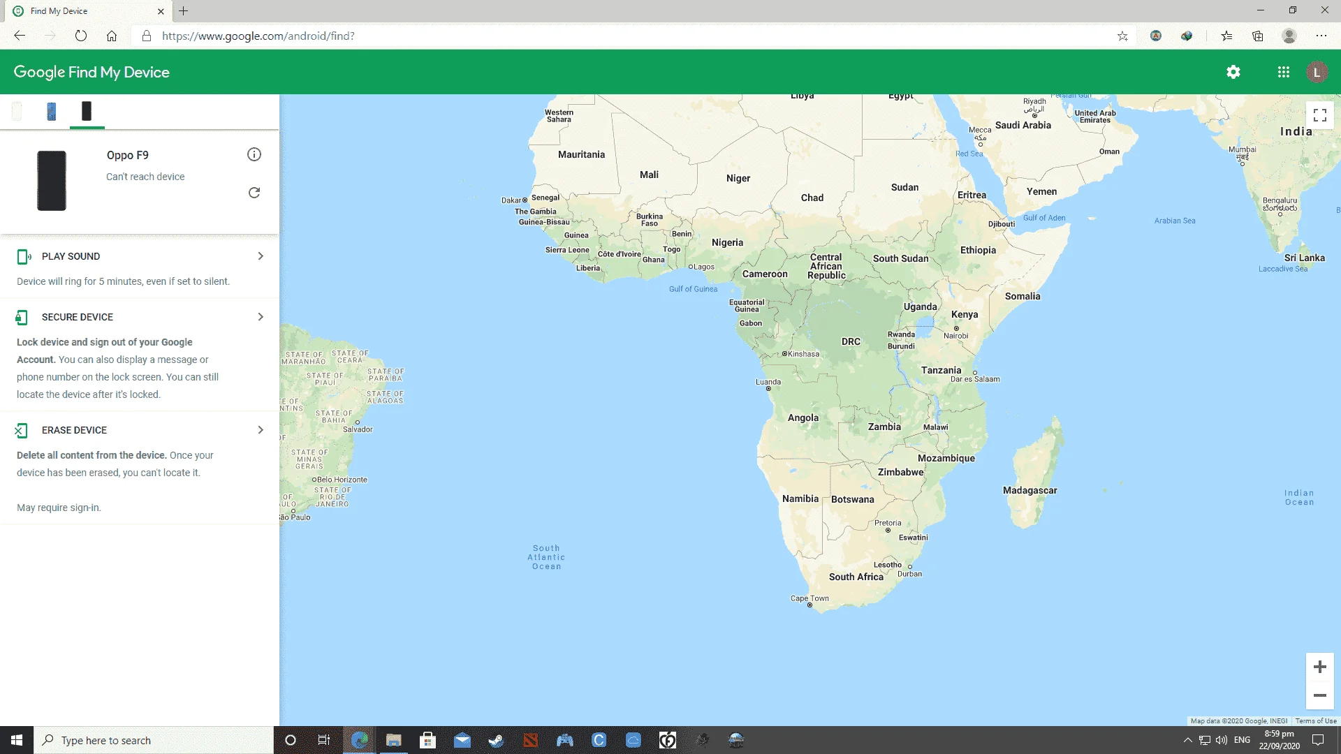Click the Madagascar label on map
Image resolution: width=1341 pixels, height=754 pixels.
pyautogui.click(x=1029, y=490)
